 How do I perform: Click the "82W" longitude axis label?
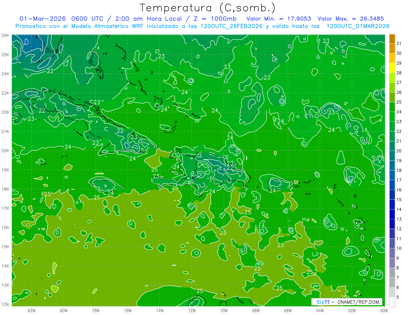pyautogui.click(x=32, y=310)
